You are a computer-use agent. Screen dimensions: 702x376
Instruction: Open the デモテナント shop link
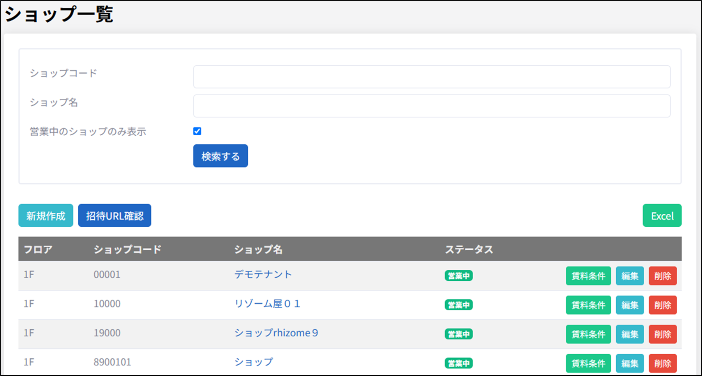(x=263, y=275)
